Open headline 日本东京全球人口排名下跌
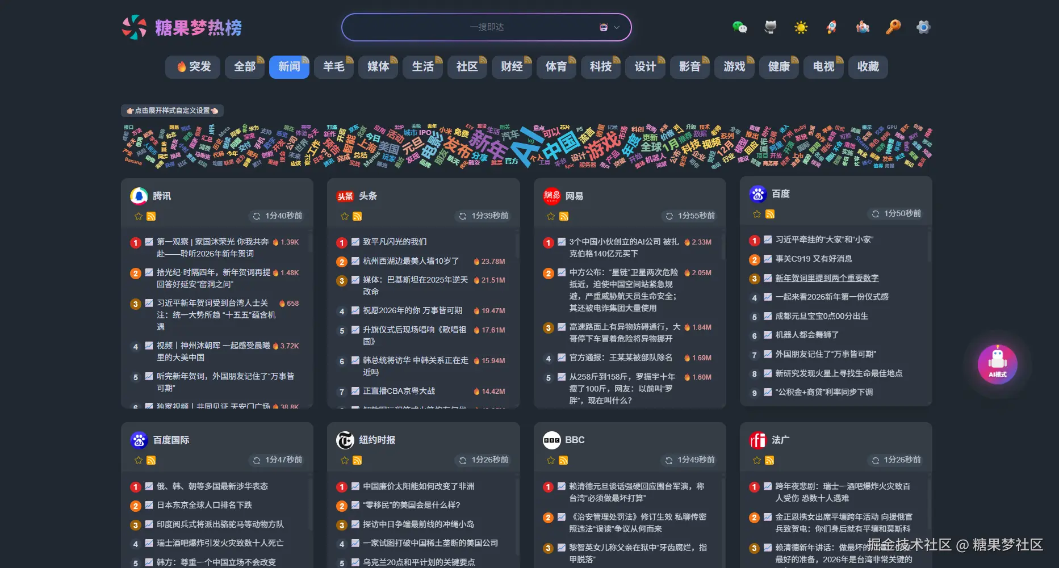This screenshot has width=1059, height=568. point(204,505)
